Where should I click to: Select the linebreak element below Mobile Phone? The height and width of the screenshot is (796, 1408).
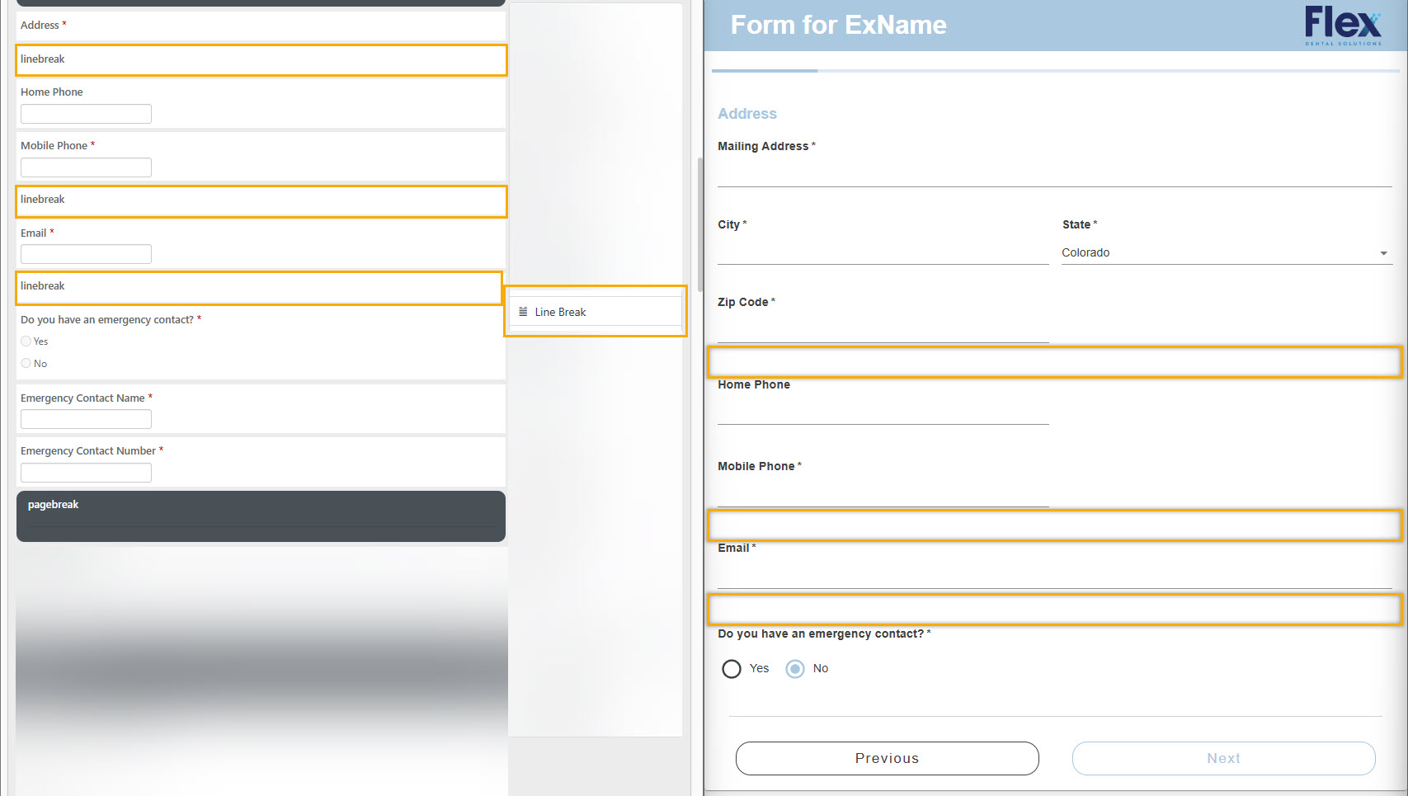tap(261, 201)
